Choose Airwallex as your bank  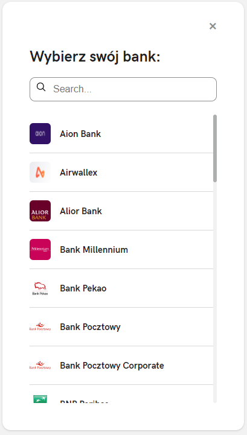pos(121,173)
